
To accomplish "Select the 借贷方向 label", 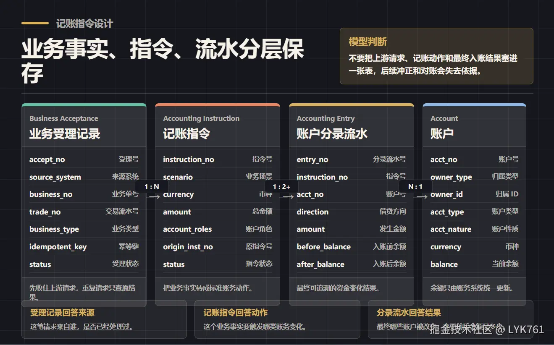I will (x=393, y=212).
